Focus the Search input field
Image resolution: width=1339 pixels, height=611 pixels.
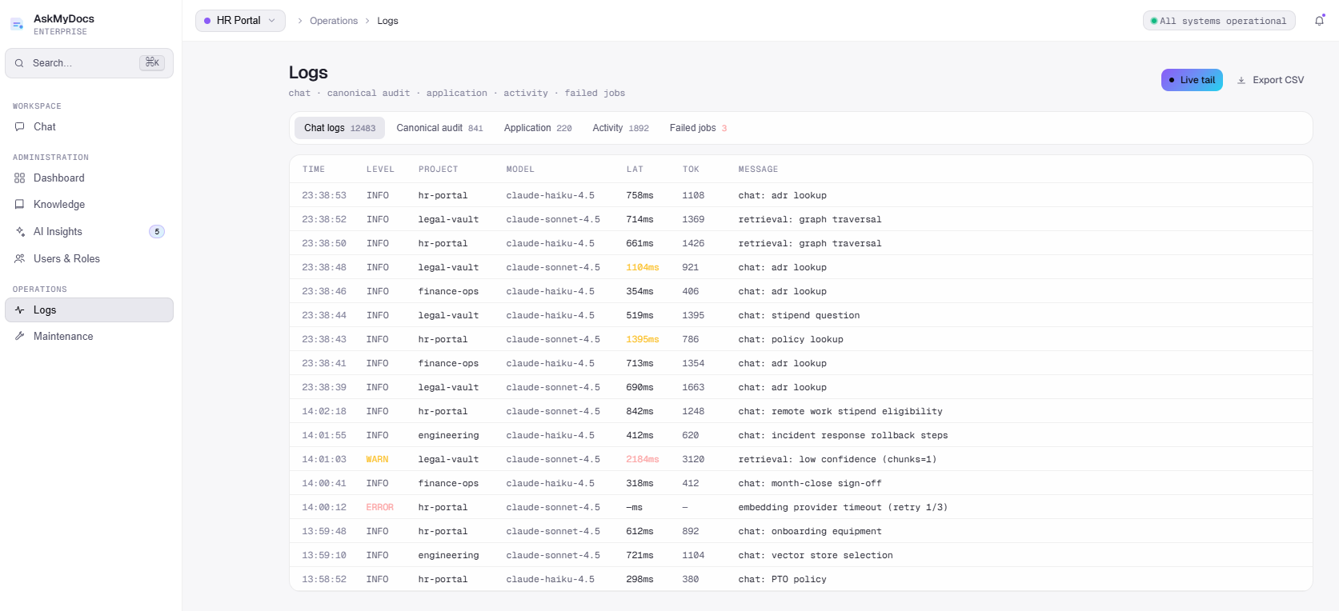[x=89, y=63]
